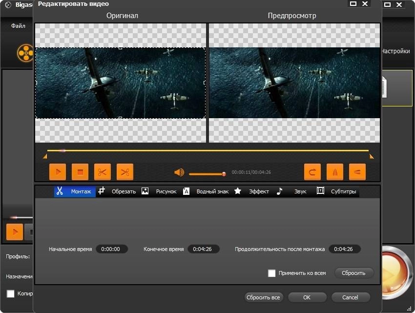
Task: Click the star icon beside Эффект
Action: [x=238, y=191]
